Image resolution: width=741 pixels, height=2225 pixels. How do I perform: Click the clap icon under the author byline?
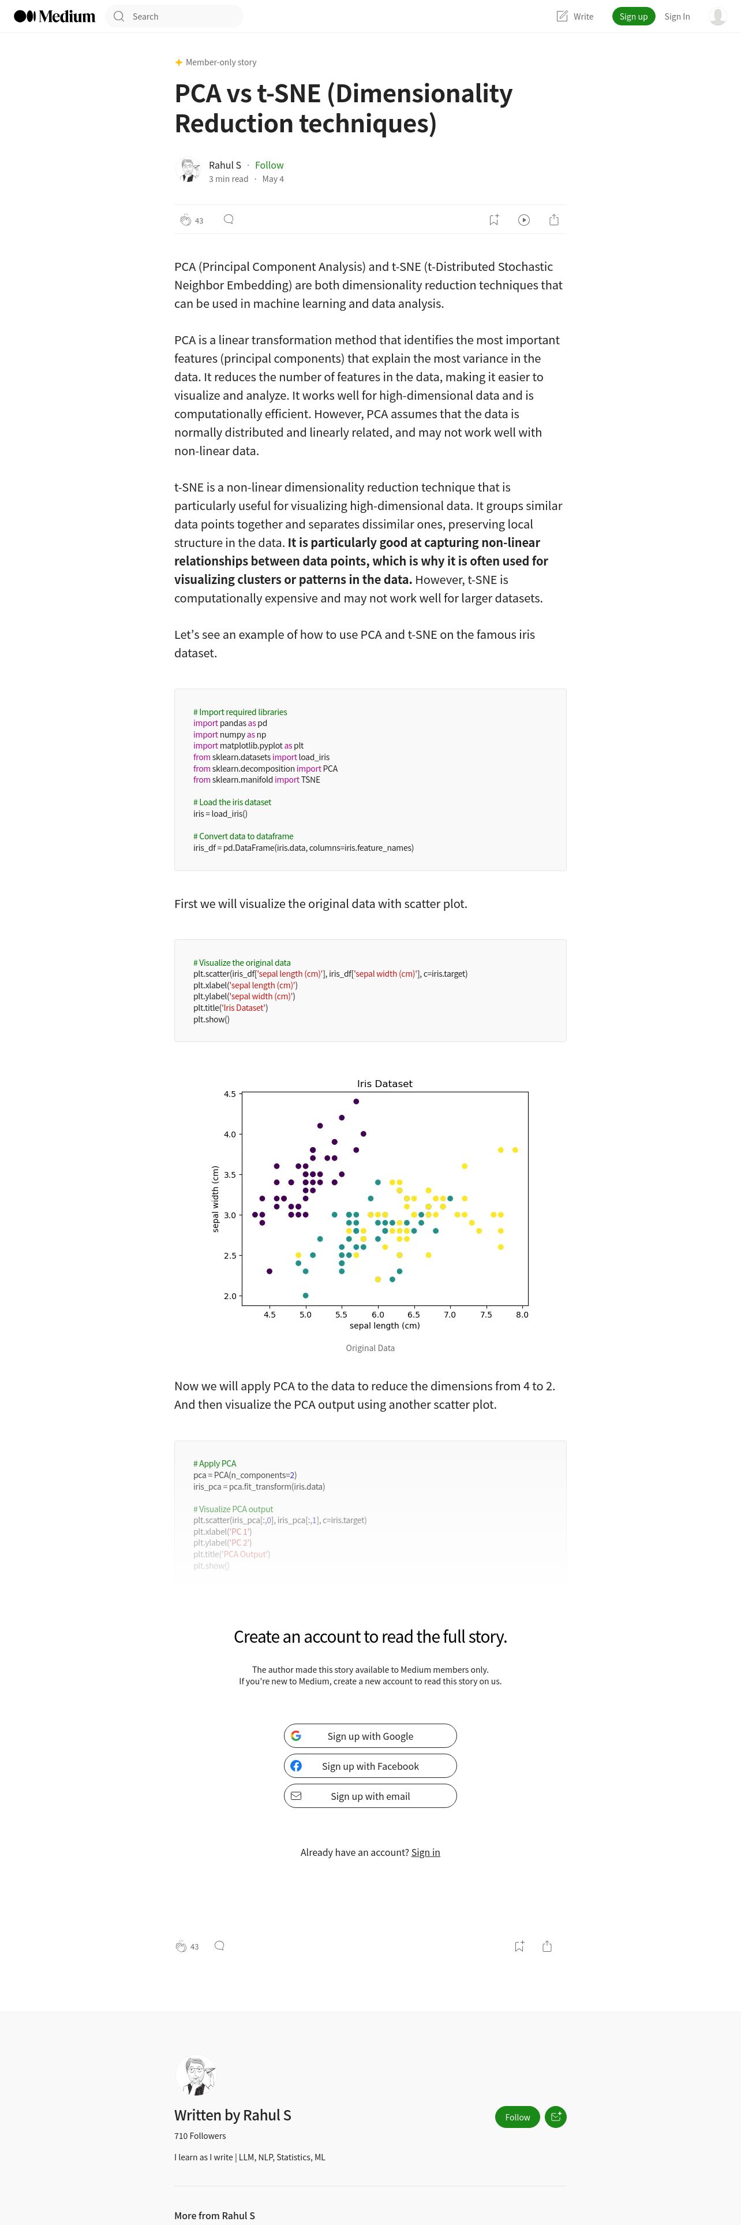pos(185,220)
